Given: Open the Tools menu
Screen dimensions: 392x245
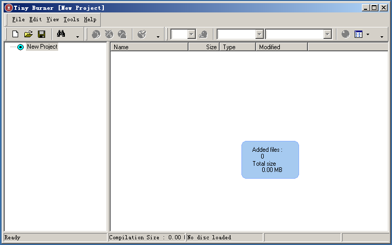Looking at the screenshot, I should point(71,20).
